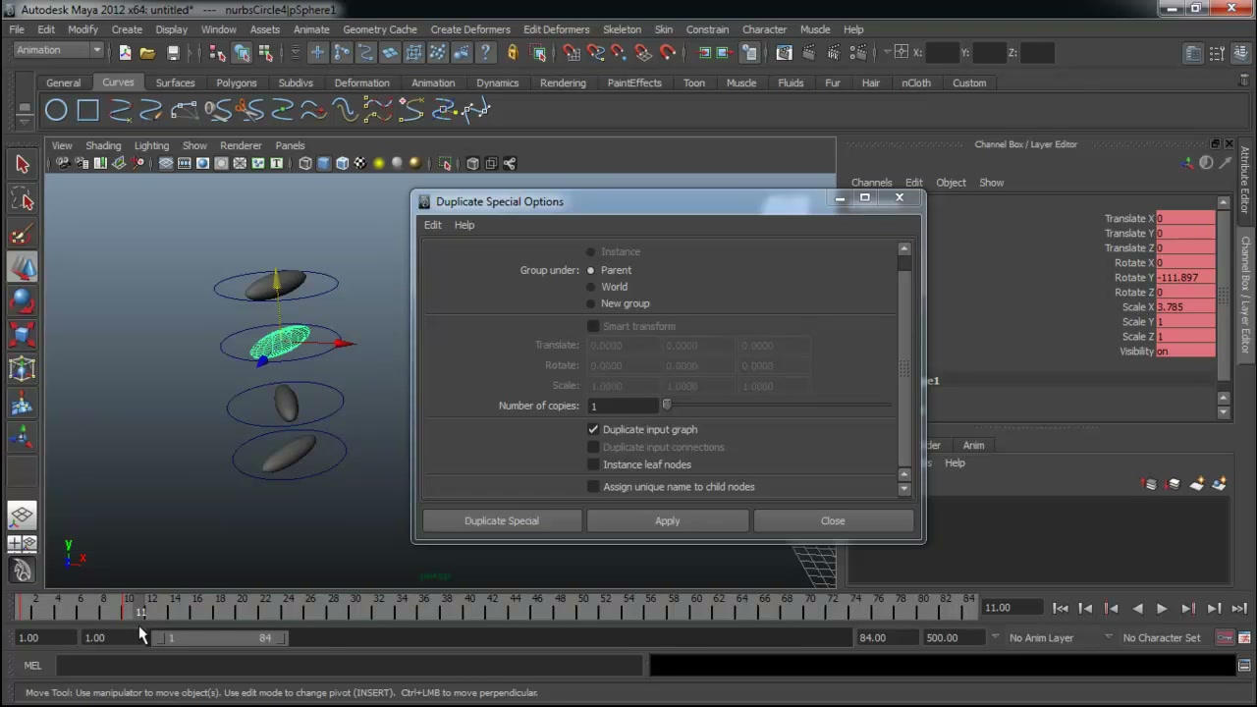Open Edit menu in Duplicate Special Options
The image size is (1257, 707).
pyautogui.click(x=432, y=225)
